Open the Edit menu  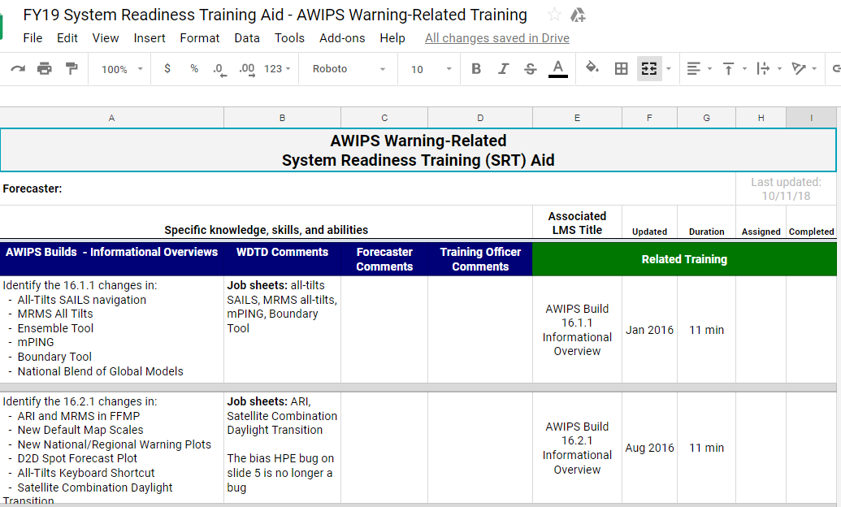click(67, 38)
